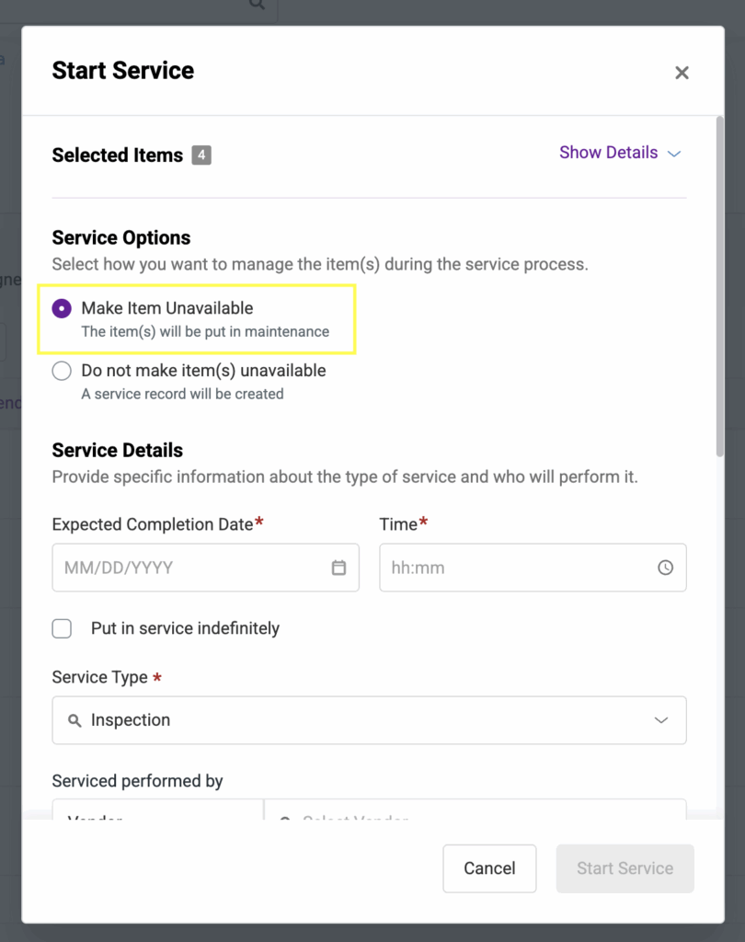Click the Service Type search magnifier icon
This screenshot has width=745, height=942.
pos(74,720)
